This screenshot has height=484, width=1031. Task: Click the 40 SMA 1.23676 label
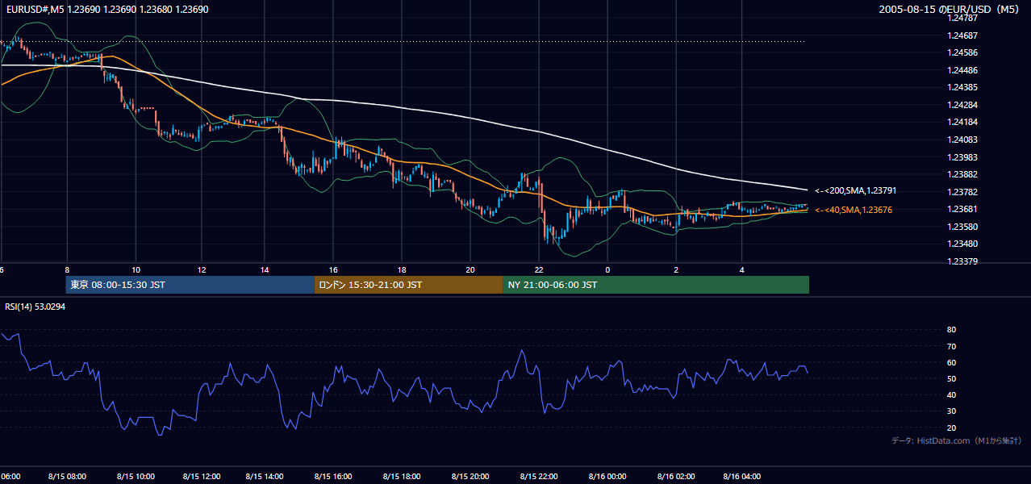pyautogui.click(x=854, y=210)
